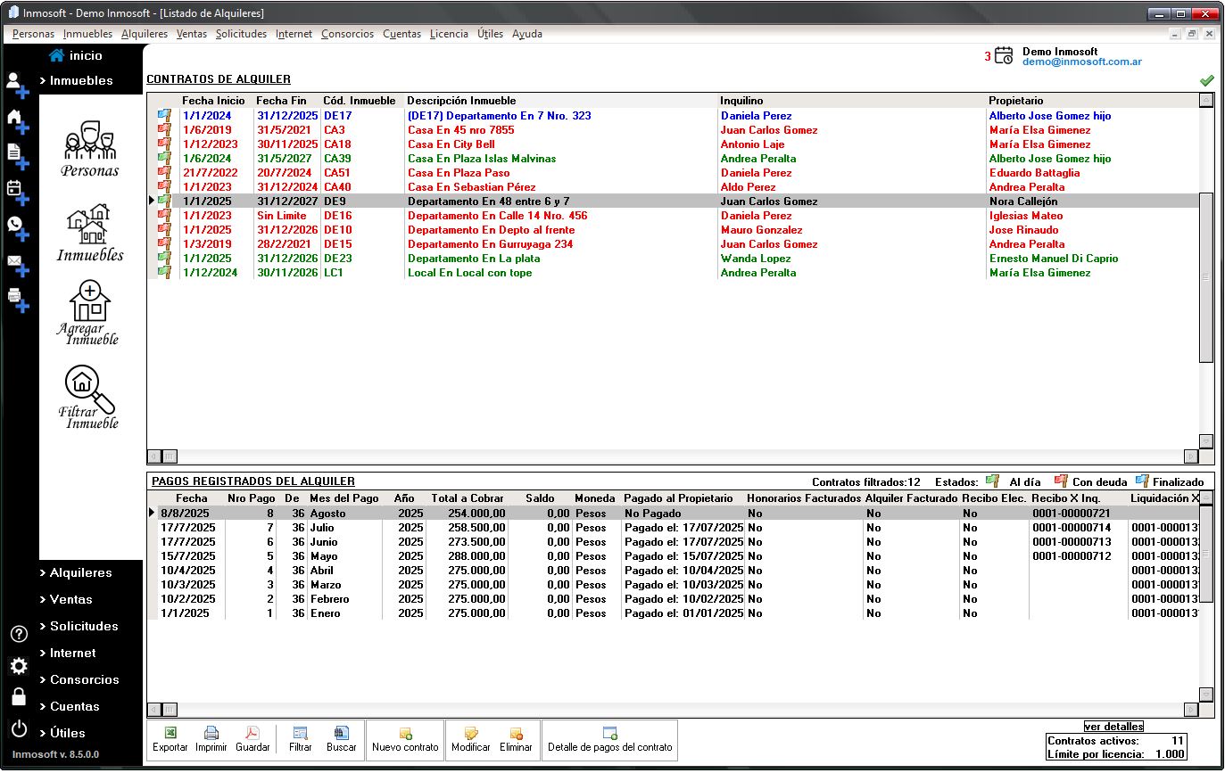
Task: Open the Ventas menu in menu bar
Action: [192, 34]
